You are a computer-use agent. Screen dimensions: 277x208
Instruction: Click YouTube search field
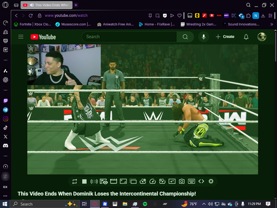[x=129, y=37]
